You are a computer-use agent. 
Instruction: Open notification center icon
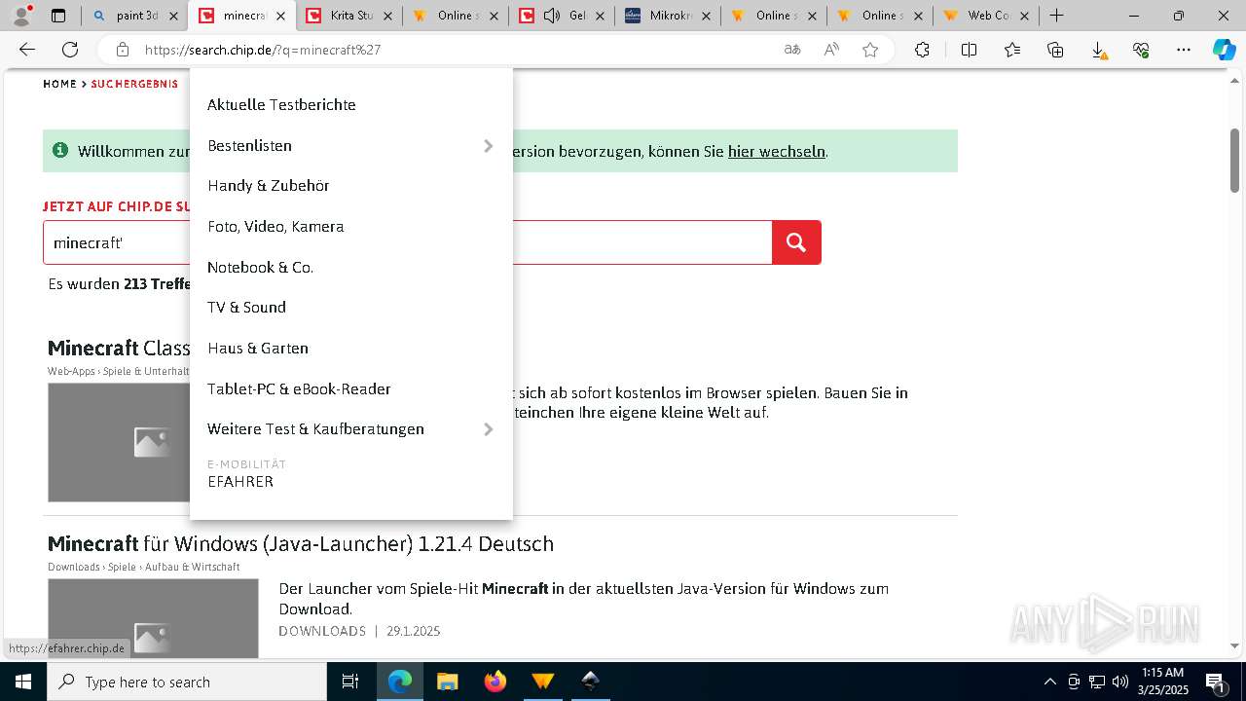[x=1215, y=682]
